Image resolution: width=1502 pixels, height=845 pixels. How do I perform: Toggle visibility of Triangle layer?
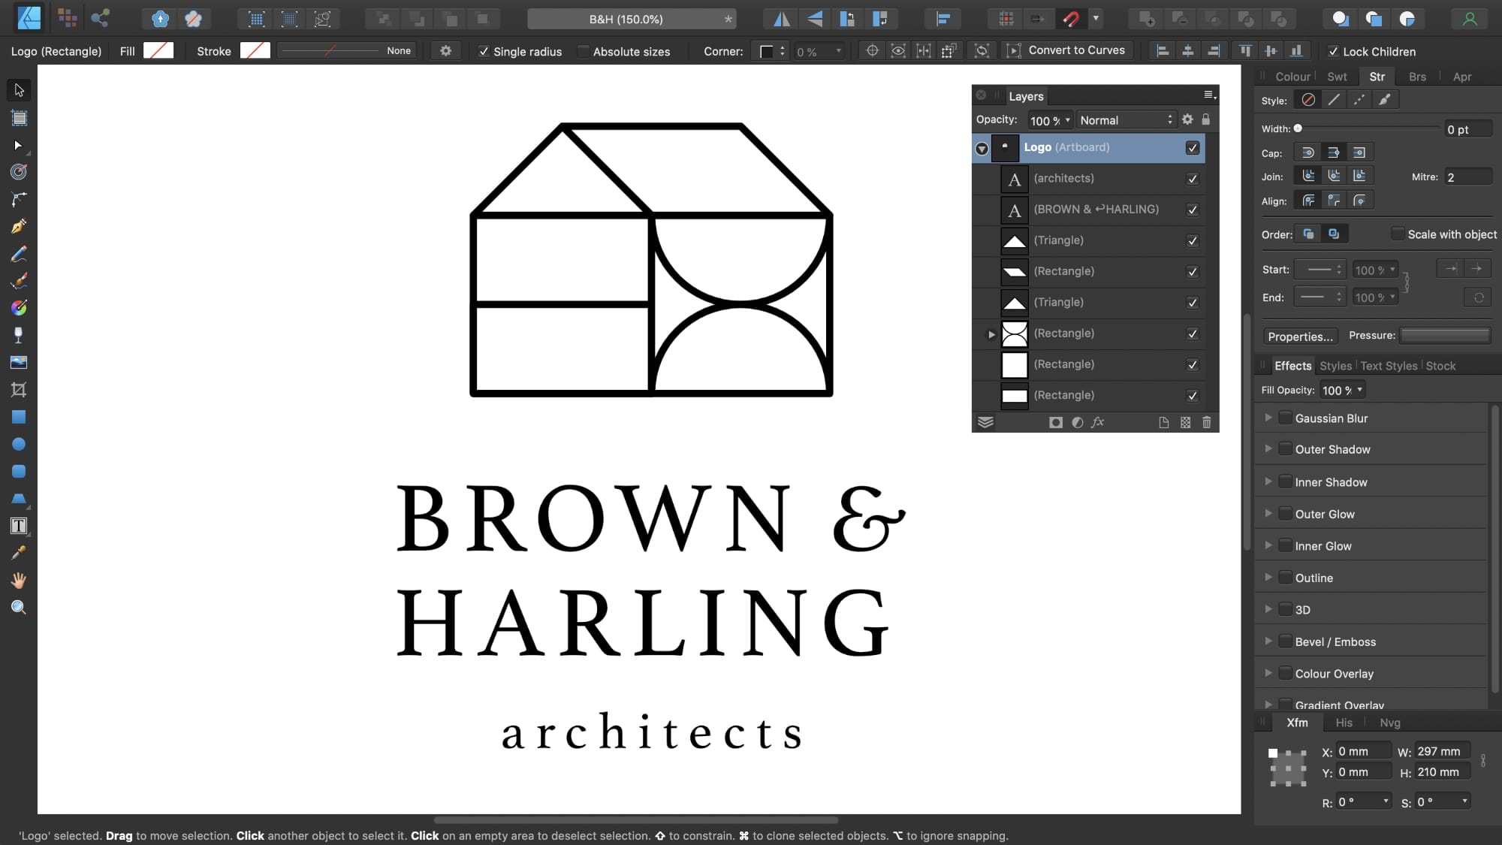point(1193,240)
